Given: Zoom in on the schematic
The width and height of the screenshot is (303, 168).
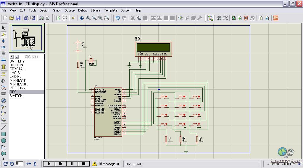Looking at the screenshot, I should click(88, 18).
